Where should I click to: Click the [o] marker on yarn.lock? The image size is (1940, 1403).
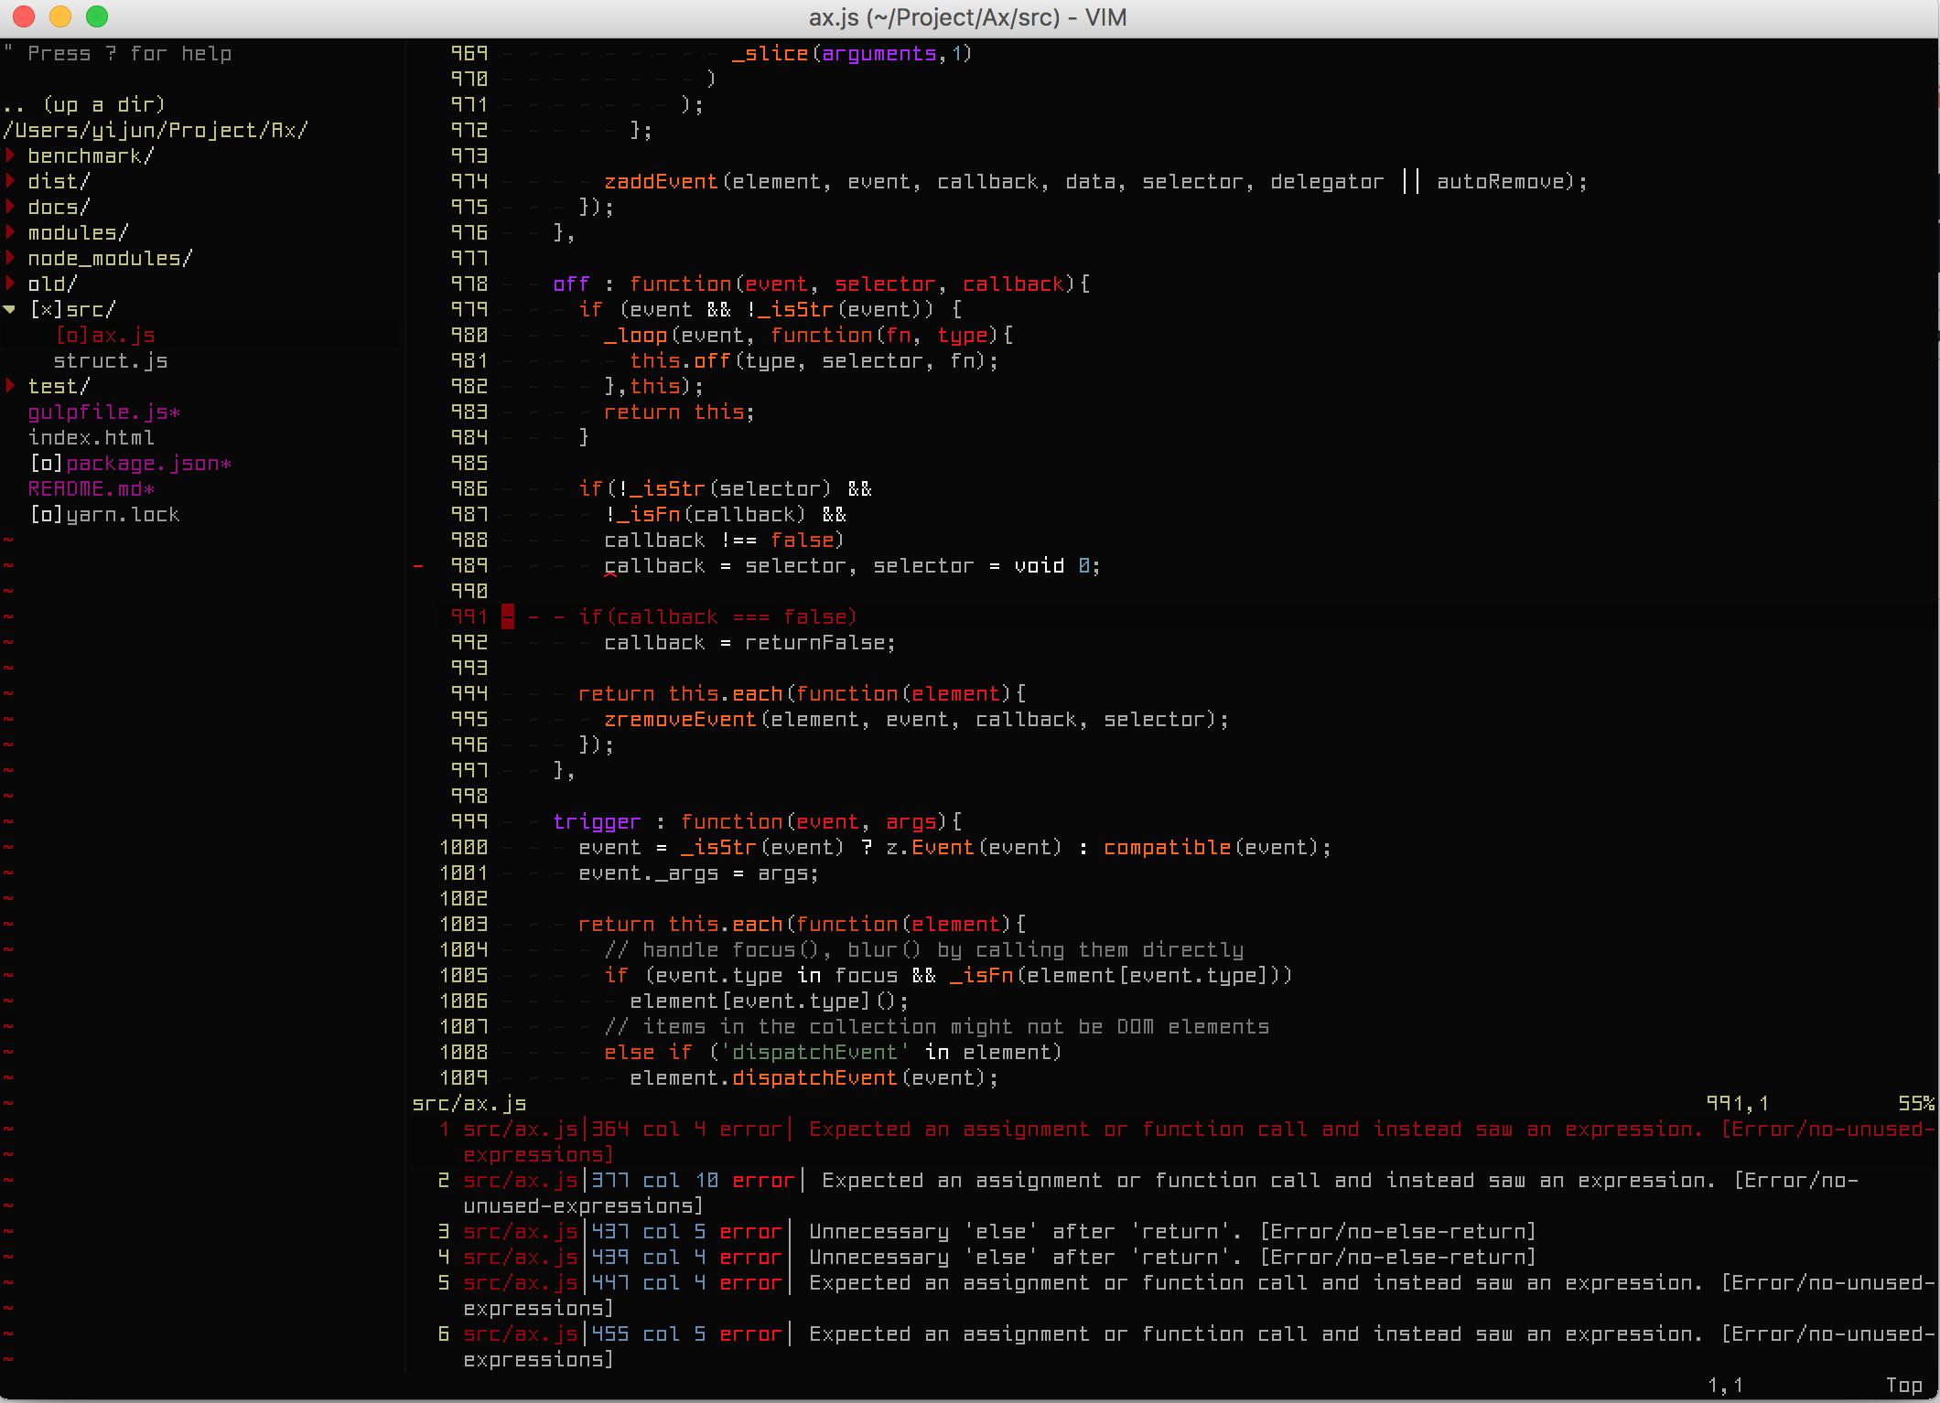click(x=46, y=515)
